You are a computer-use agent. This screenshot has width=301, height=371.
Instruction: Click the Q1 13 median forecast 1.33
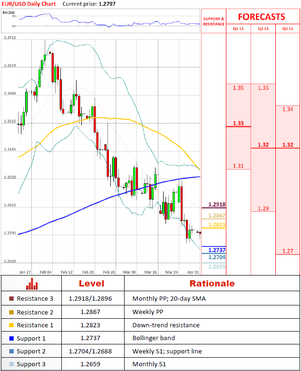tap(238, 124)
